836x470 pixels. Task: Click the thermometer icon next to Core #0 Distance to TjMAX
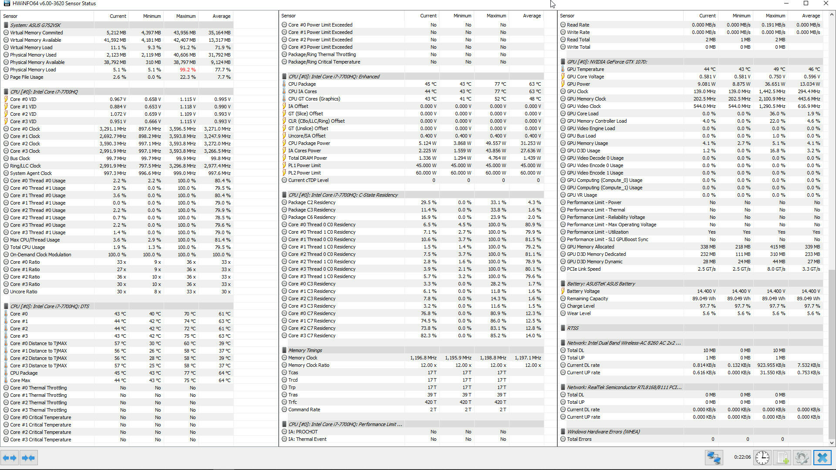(x=6, y=343)
